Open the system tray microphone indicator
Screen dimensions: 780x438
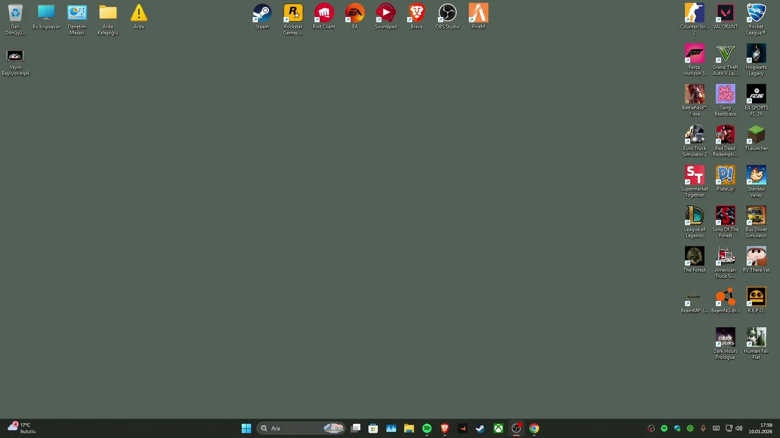pos(703,428)
